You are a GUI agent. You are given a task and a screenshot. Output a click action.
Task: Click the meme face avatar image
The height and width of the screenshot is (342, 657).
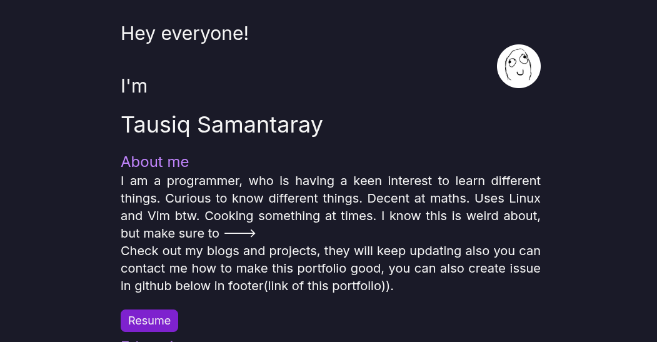pyautogui.click(x=518, y=66)
